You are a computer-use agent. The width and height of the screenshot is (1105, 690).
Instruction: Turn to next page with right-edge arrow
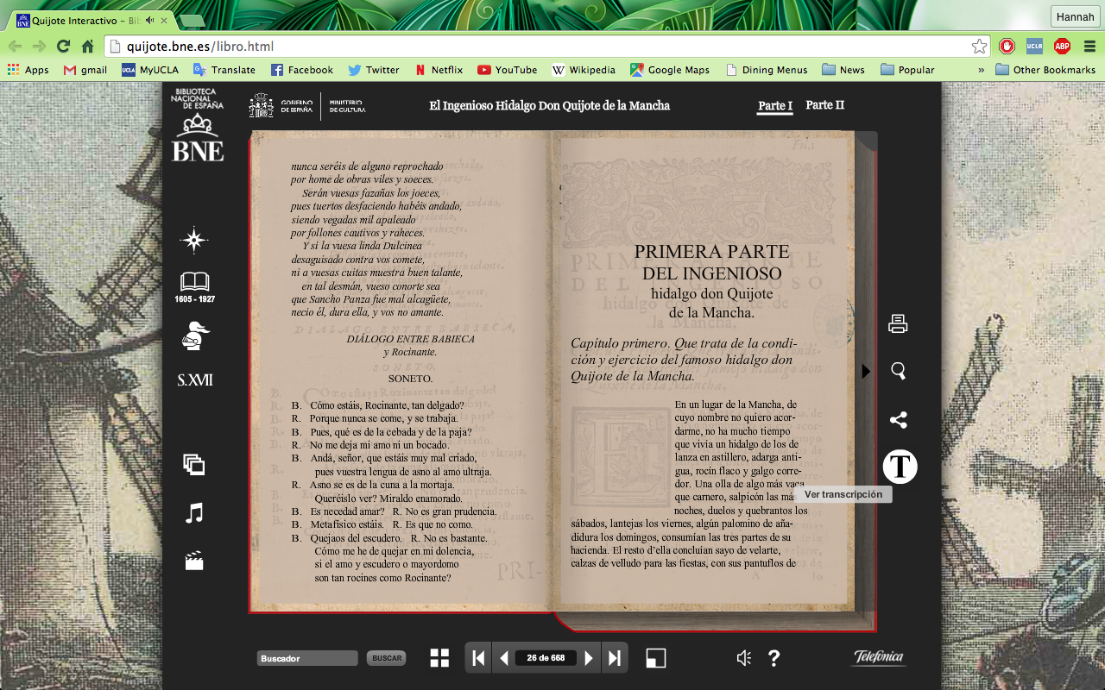coord(866,371)
